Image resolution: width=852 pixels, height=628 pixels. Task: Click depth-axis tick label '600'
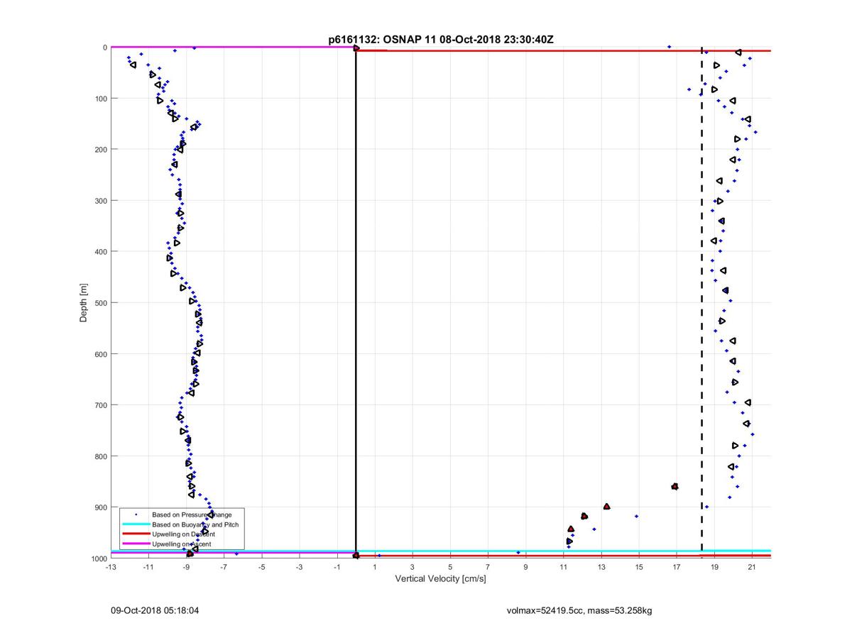(101, 354)
